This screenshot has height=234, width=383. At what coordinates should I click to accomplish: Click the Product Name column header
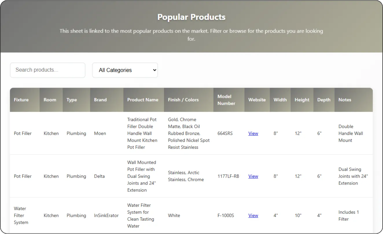pyautogui.click(x=143, y=100)
